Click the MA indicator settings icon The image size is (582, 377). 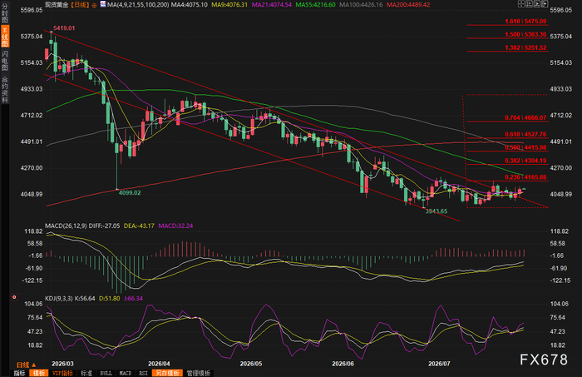pyautogui.click(x=103, y=4)
